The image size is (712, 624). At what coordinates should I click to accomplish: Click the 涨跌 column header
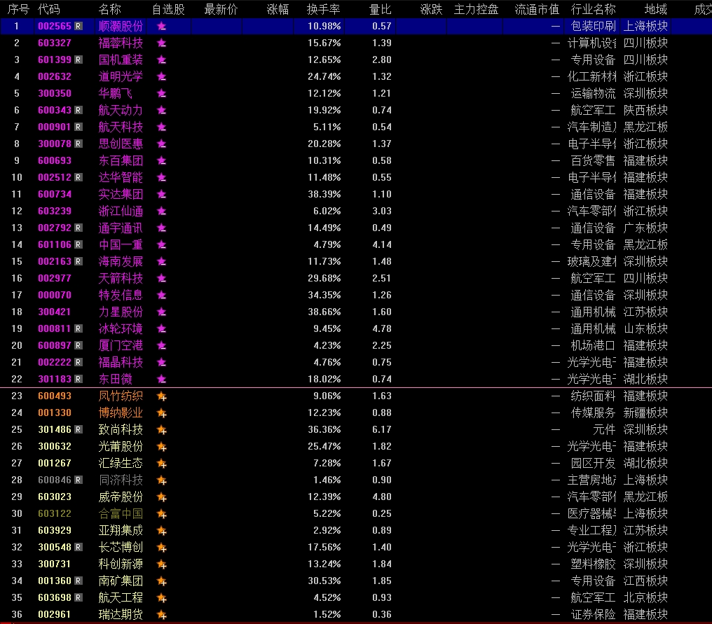[x=431, y=9]
